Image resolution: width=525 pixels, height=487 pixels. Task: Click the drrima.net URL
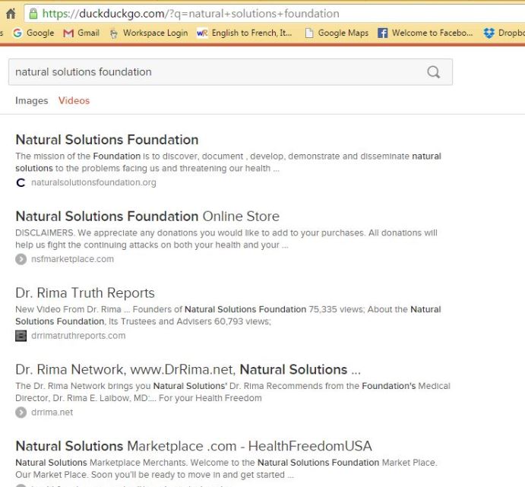pyautogui.click(x=52, y=413)
